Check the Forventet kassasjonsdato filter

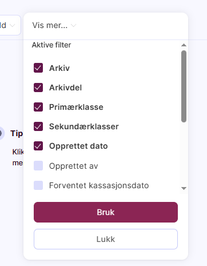38,185
